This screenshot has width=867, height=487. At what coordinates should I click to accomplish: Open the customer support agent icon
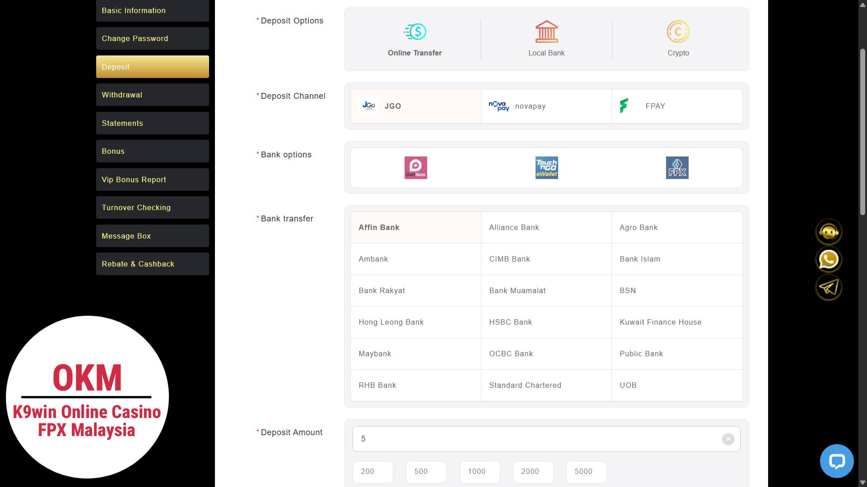coord(829,232)
